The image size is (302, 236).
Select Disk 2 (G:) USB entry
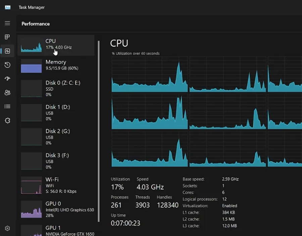(x=56, y=137)
